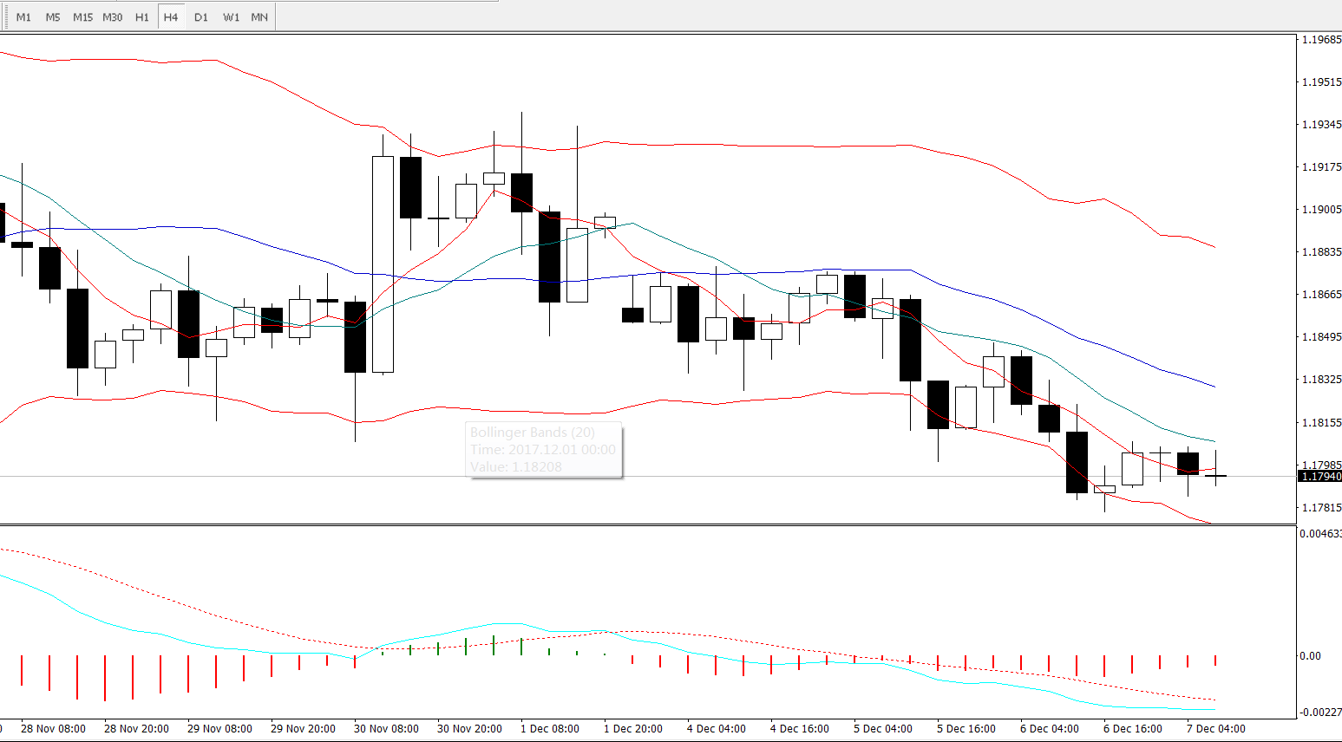Select the M30 timeframe button
The width and height of the screenshot is (1342, 742).
[x=112, y=17]
